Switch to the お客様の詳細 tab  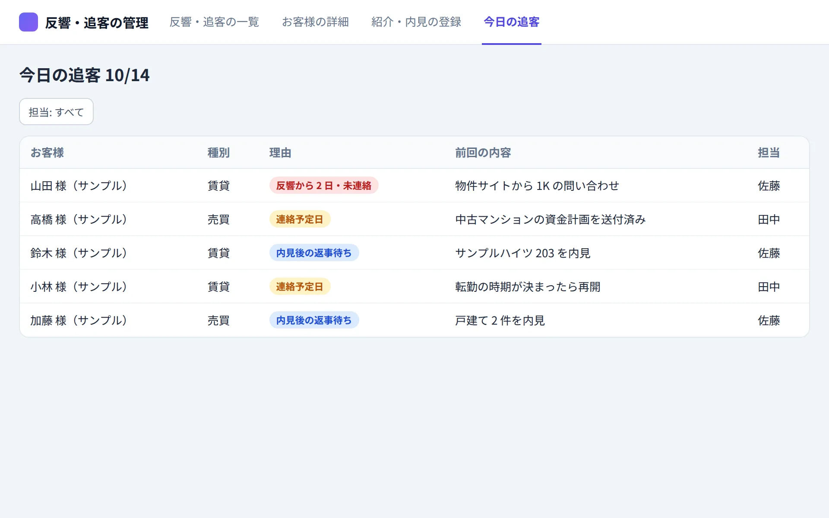[315, 22]
